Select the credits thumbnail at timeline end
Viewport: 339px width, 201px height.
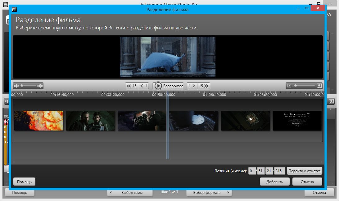point(297,121)
